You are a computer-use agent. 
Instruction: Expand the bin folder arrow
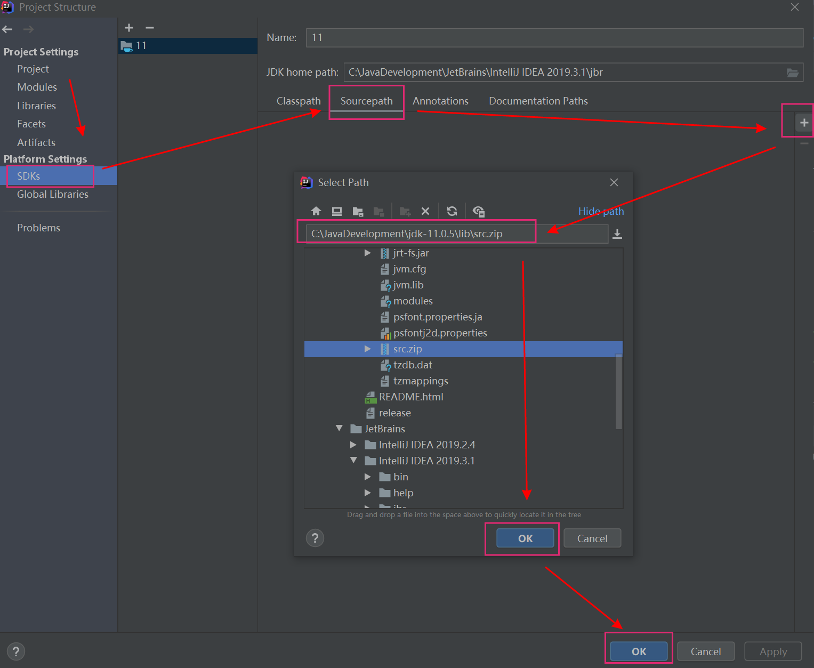(367, 477)
